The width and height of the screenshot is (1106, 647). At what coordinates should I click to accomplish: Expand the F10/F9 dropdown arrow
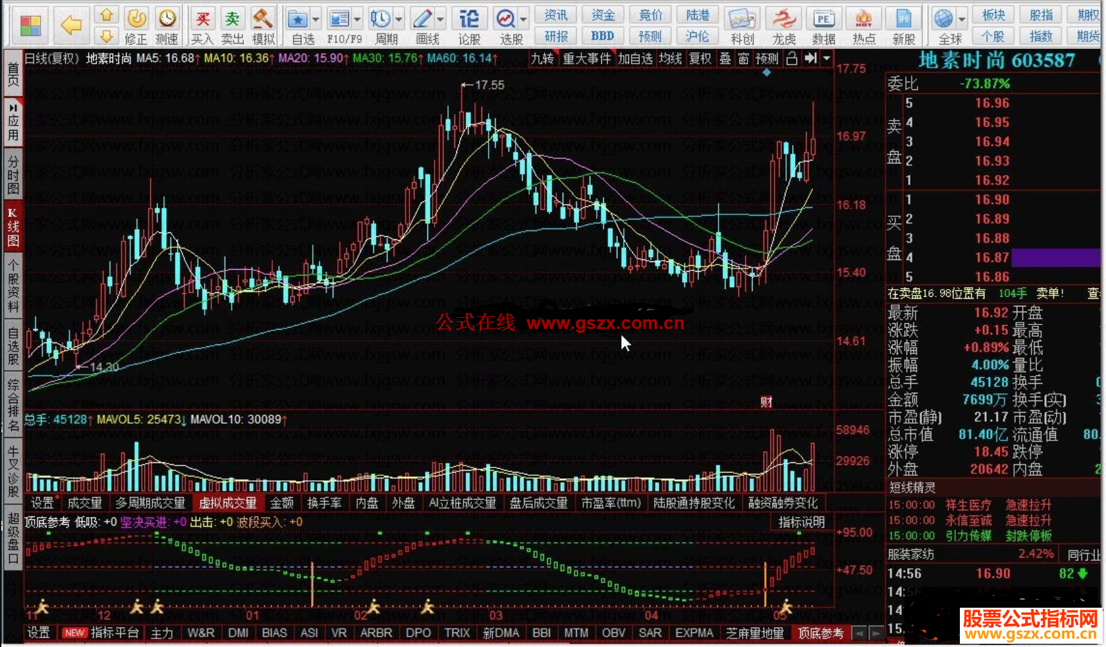[x=357, y=19]
